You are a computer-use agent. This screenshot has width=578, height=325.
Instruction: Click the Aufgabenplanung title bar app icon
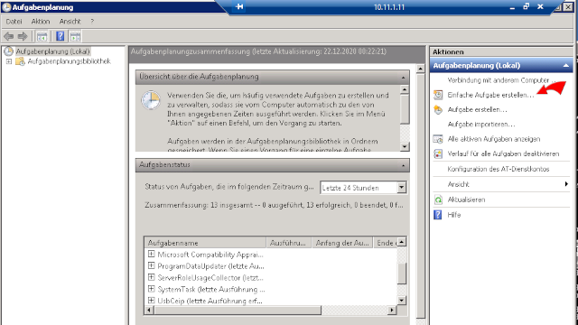[x=6, y=7]
